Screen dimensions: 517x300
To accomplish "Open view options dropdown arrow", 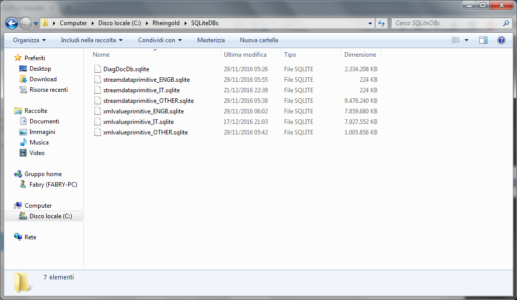I will coord(466,40).
